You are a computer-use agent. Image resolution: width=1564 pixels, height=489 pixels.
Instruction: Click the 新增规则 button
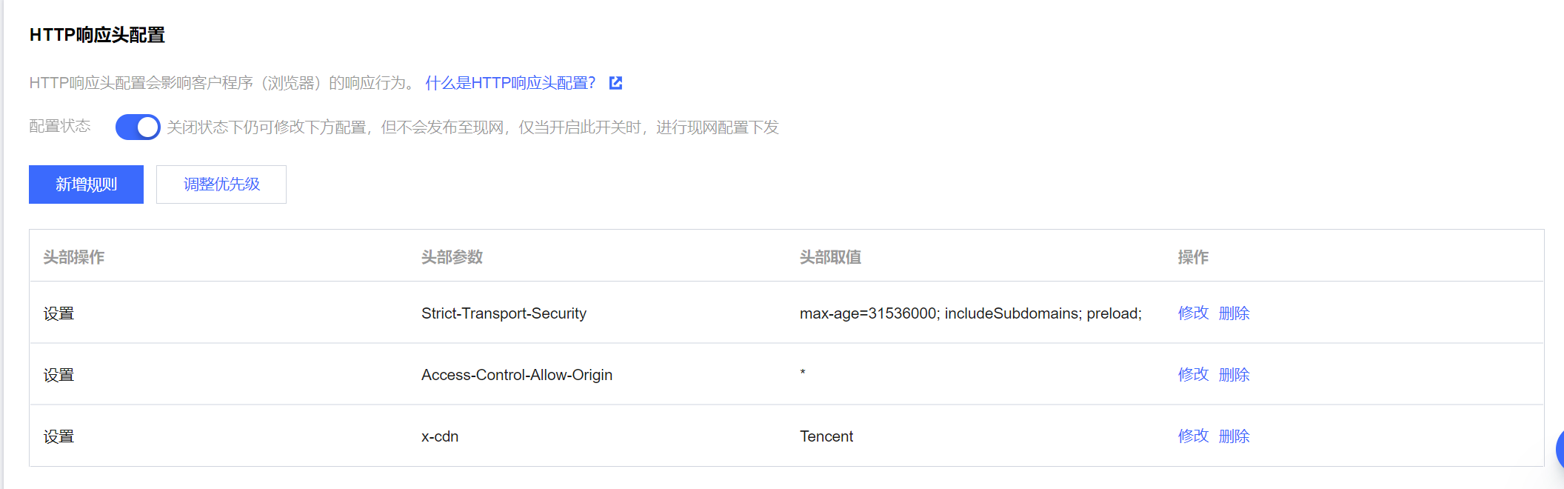pyautogui.click(x=86, y=184)
